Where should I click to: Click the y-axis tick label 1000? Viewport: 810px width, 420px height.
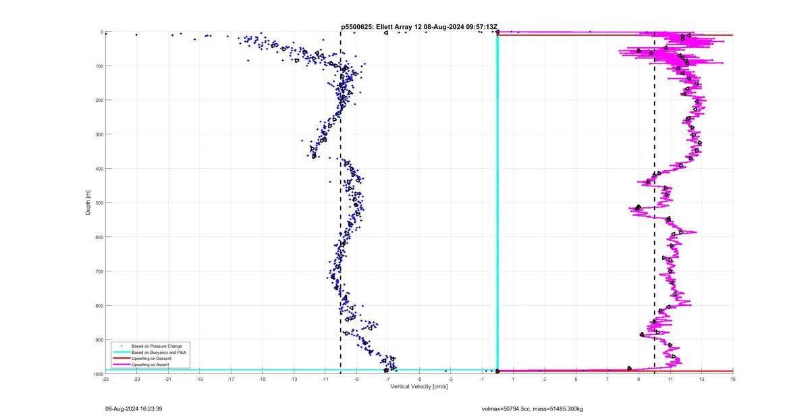click(98, 374)
